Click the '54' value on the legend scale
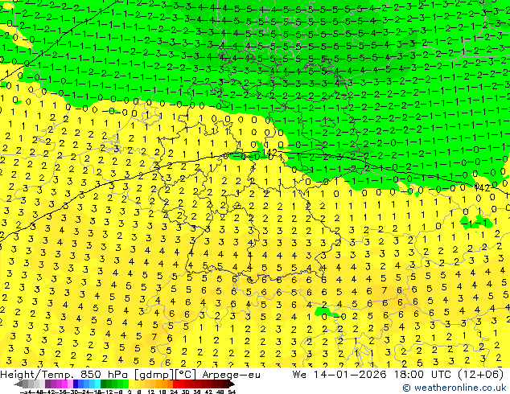The image size is (510, 394). (231, 392)
